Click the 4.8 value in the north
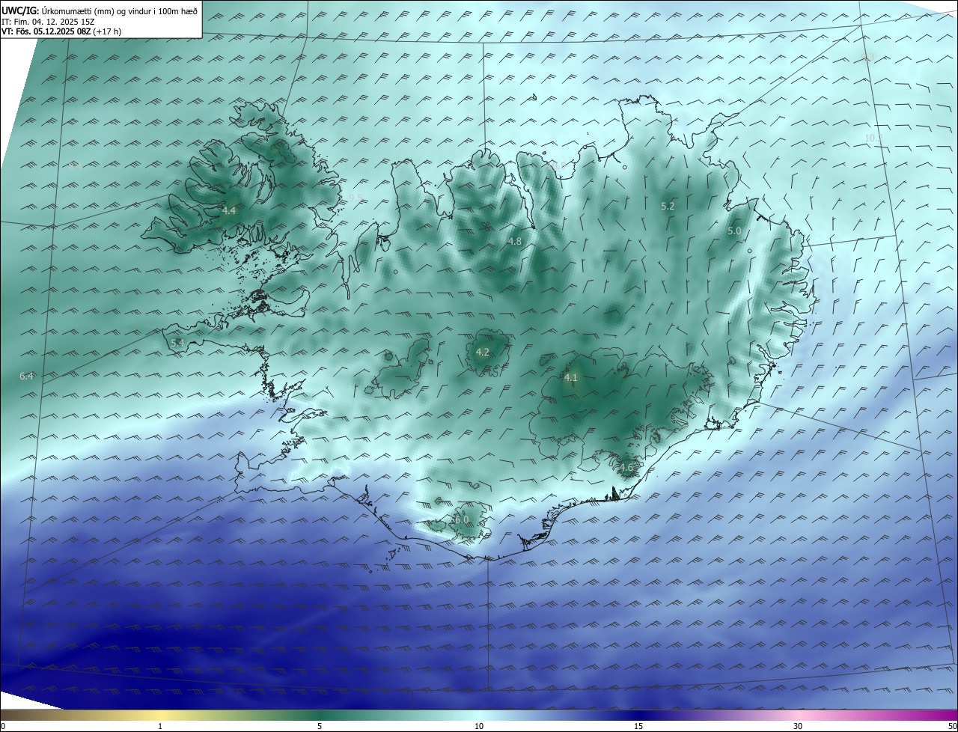This screenshot has width=958, height=732. coord(514,241)
